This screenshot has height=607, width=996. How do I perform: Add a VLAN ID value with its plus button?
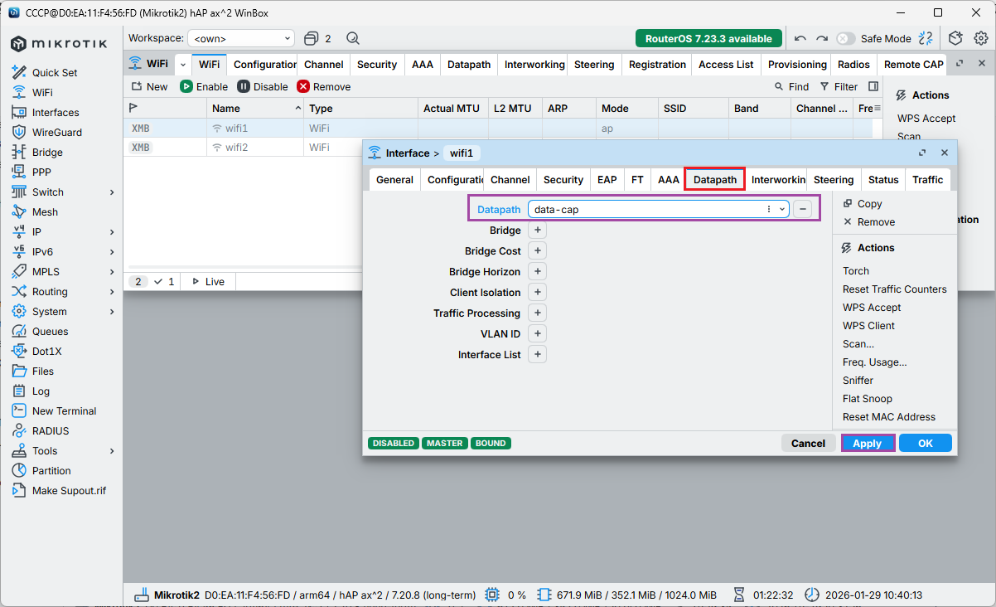point(537,334)
